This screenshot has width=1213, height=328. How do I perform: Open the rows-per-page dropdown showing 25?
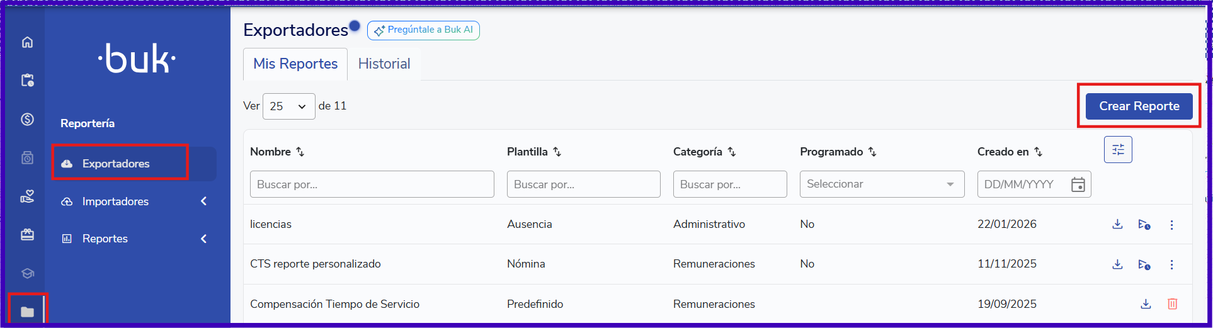288,106
